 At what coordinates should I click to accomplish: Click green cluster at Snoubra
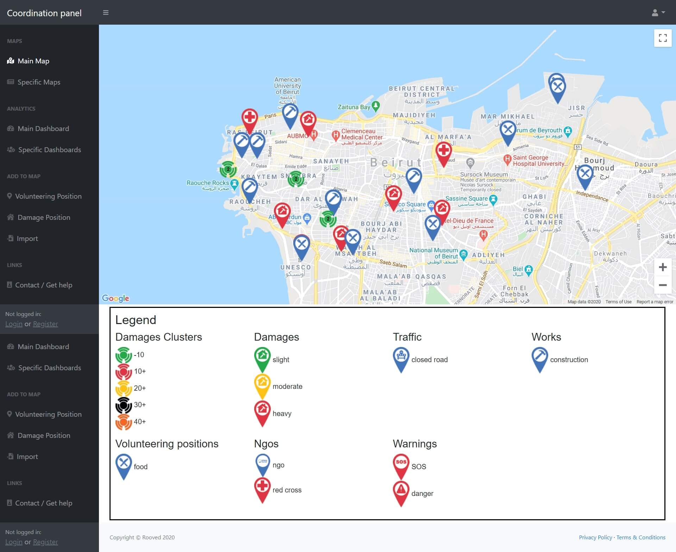pyautogui.click(x=296, y=179)
